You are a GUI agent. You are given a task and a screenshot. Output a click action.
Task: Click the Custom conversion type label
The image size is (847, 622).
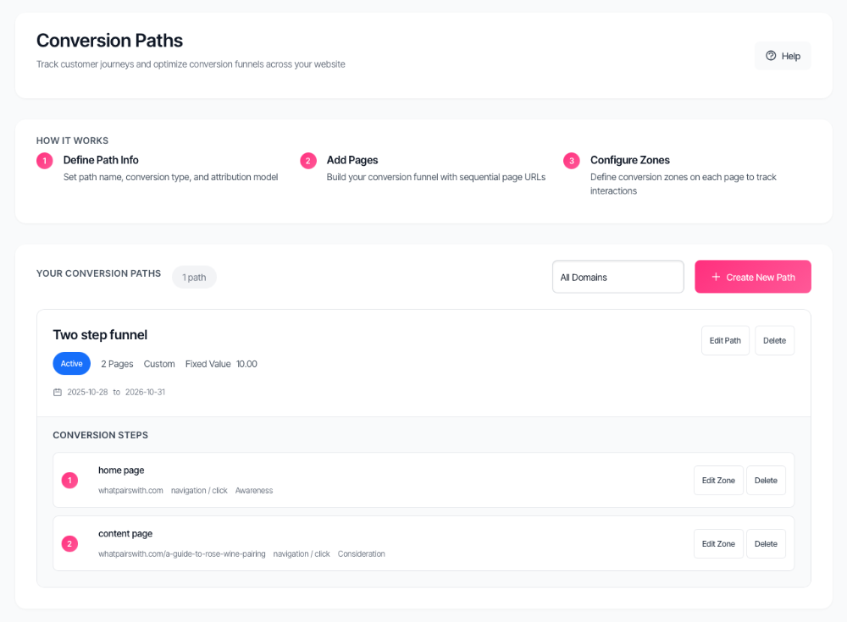point(159,363)
